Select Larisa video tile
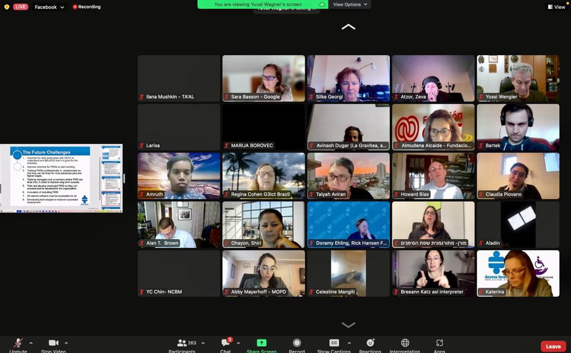Image resolution: width=571 pixels, height=353 pixels. pyautogui.click(x=179, y=127)
